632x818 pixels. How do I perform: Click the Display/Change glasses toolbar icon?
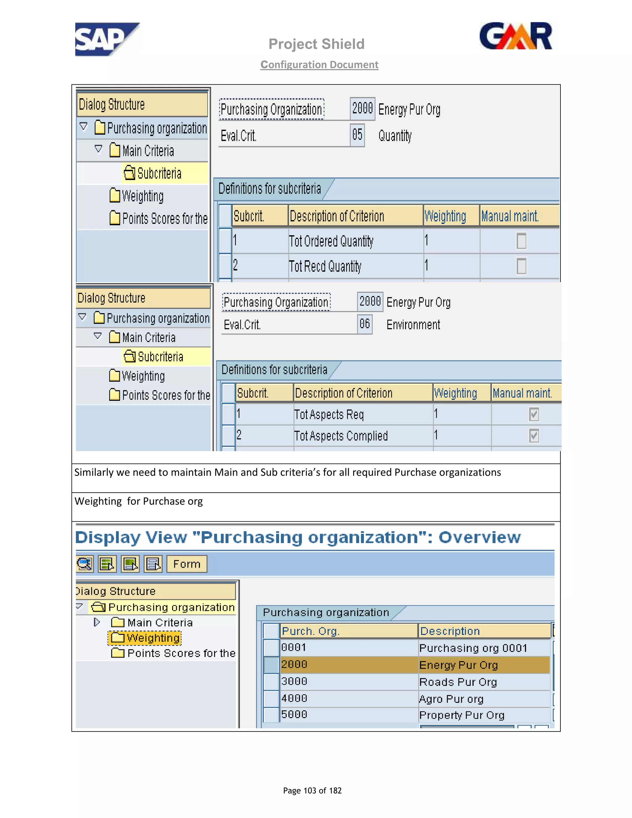click(x=85, y=564)
